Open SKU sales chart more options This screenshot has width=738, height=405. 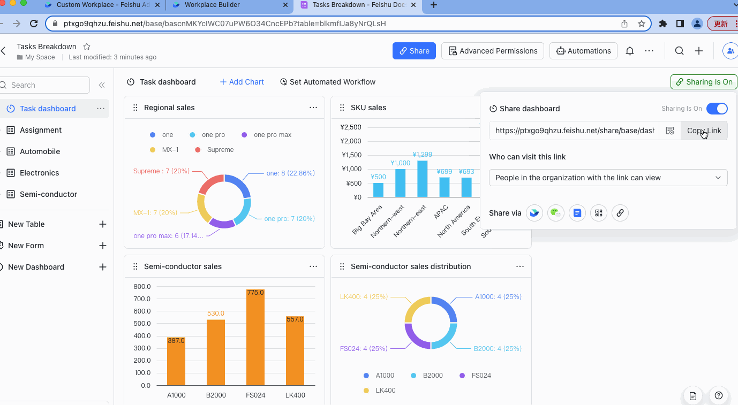520,107
